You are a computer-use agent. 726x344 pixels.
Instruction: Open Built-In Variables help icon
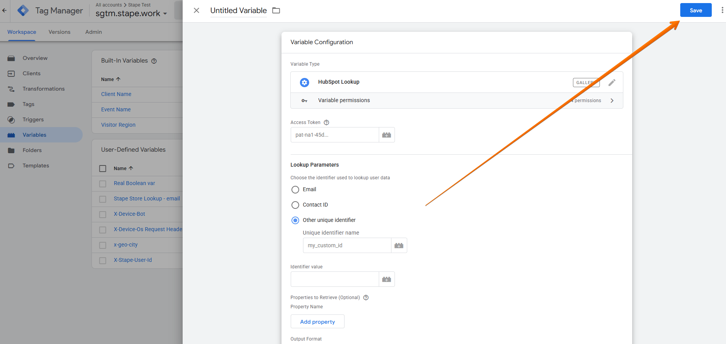point(154,61)
